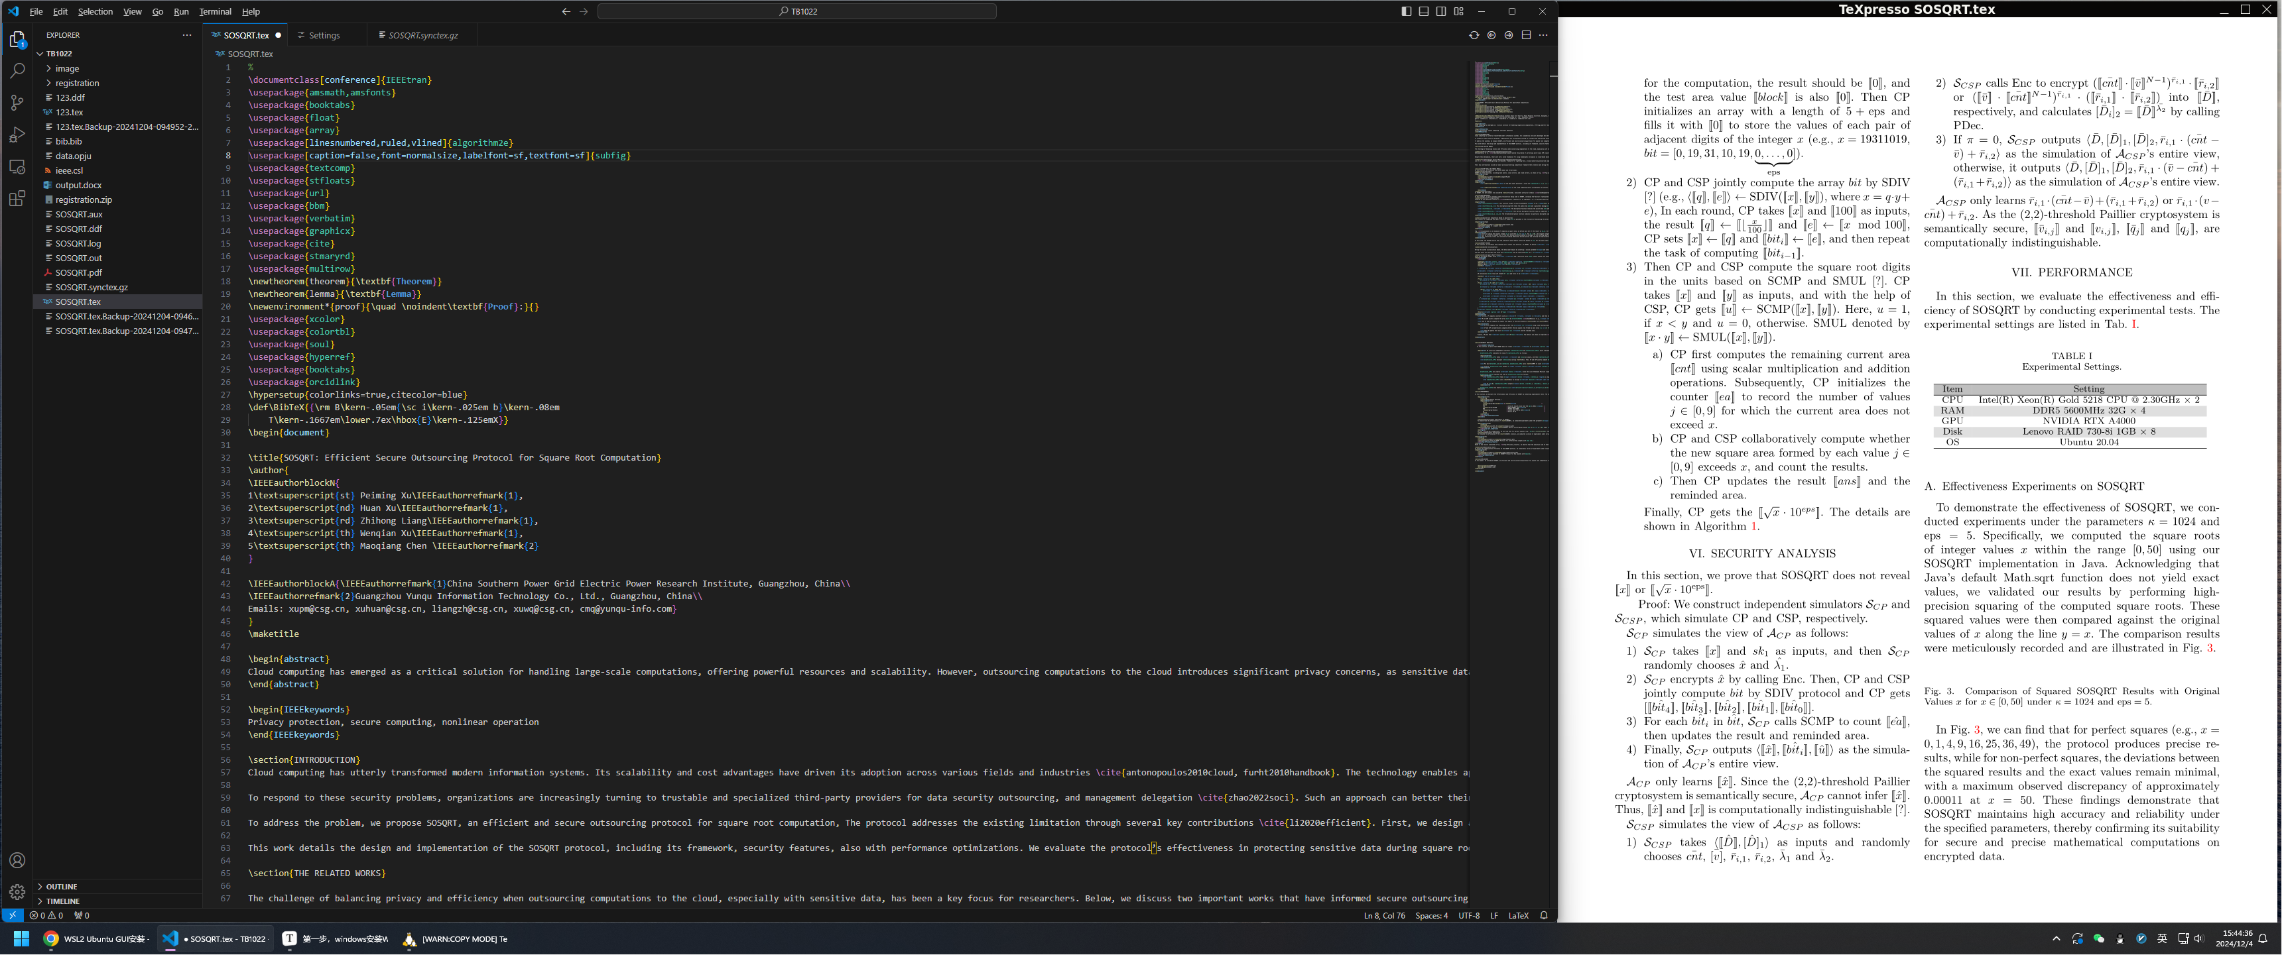Open SOSQRT.pdf in the explorer
The width and height of the screenshot is (2282, 955).
click(118, 272)
